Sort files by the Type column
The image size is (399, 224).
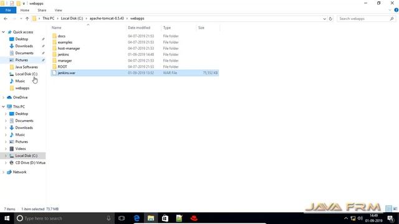coord(167,27)
